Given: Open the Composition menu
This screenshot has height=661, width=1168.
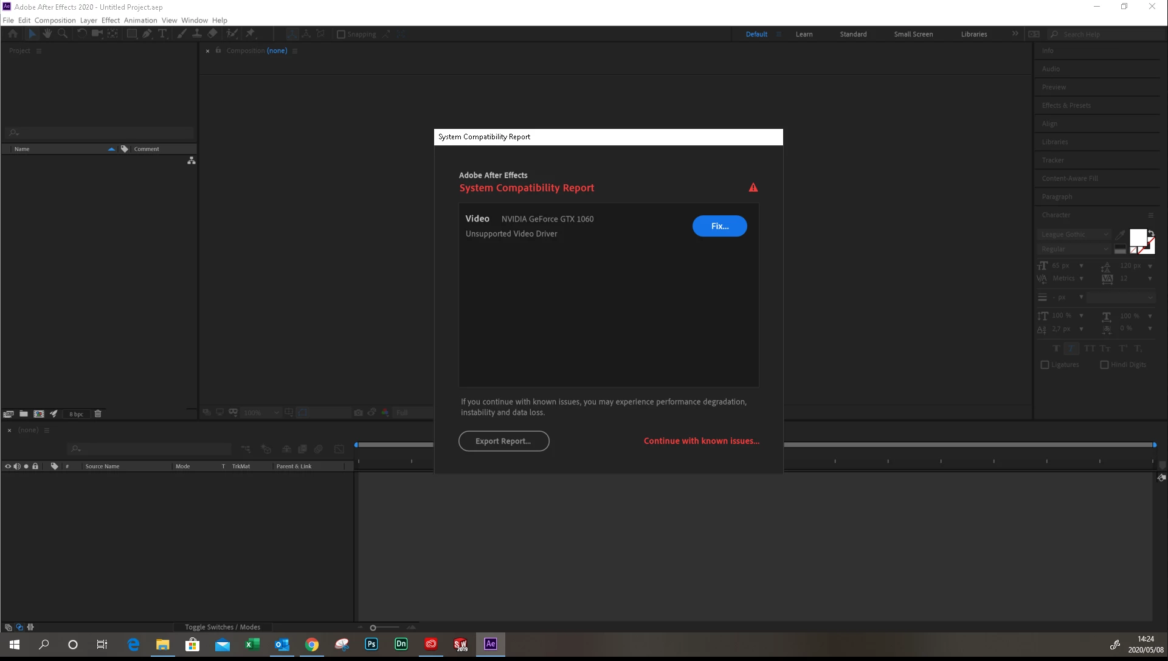Looking at the screenshot, I should click(55, 20).
